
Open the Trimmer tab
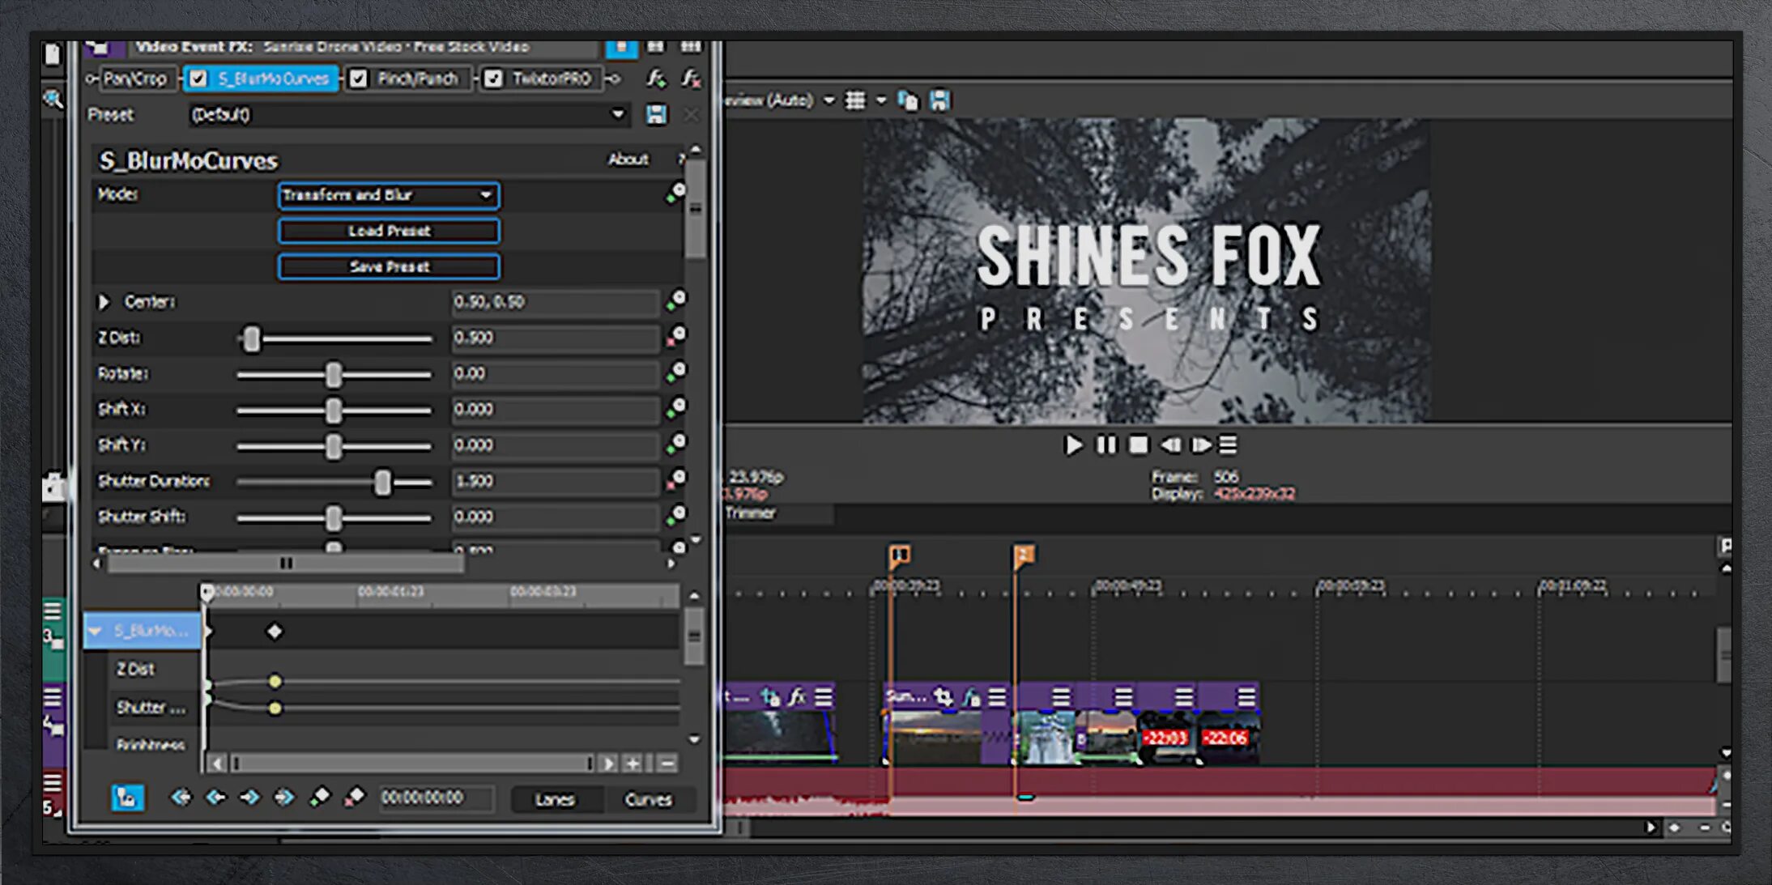pos(750,513)
